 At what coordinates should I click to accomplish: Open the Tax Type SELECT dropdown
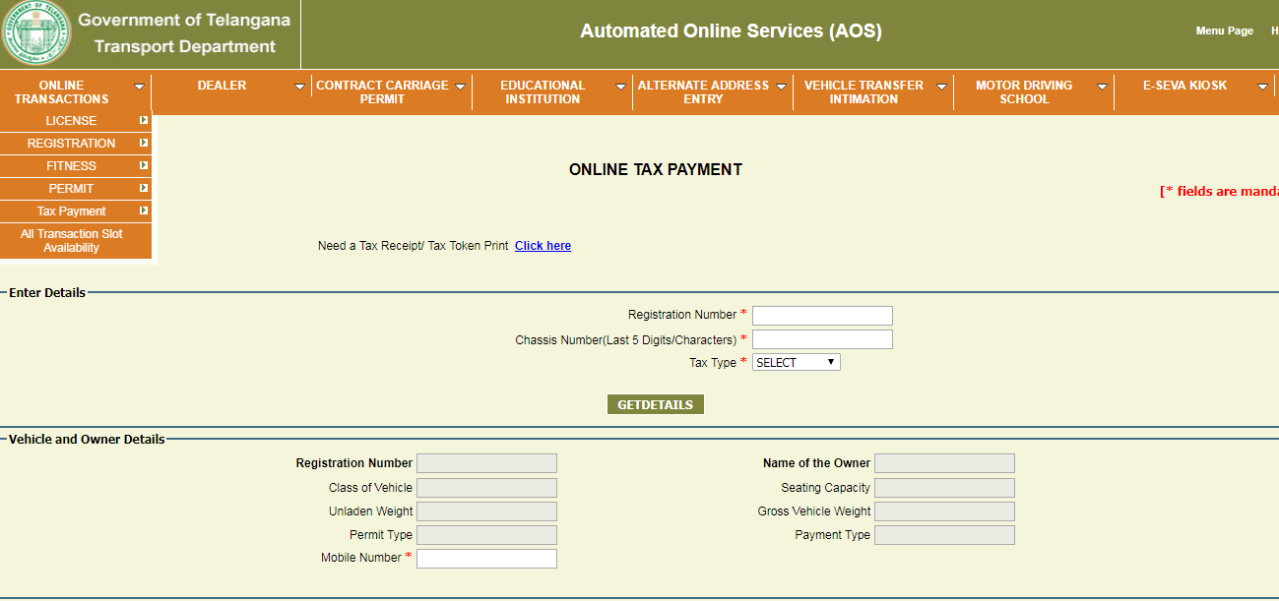coord(796,362)
